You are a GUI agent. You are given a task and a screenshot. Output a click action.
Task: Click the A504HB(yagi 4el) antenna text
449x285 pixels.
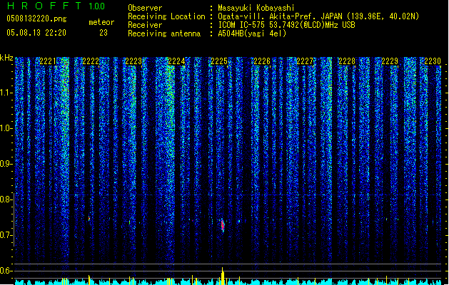(252, 33)
